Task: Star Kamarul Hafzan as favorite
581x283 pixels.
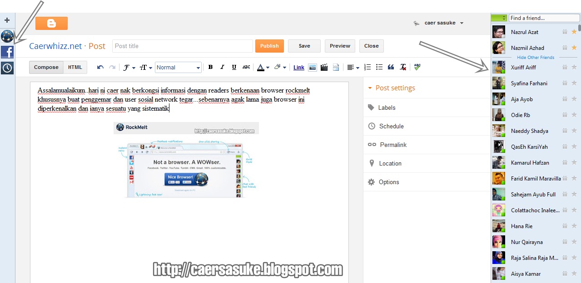Action: 574,162
